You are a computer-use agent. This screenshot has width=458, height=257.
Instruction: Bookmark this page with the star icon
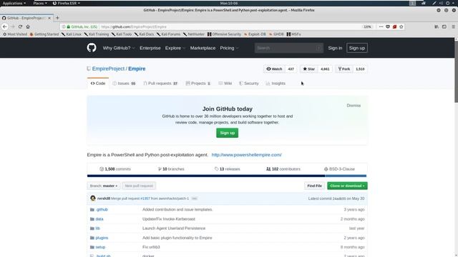[401, 26]
